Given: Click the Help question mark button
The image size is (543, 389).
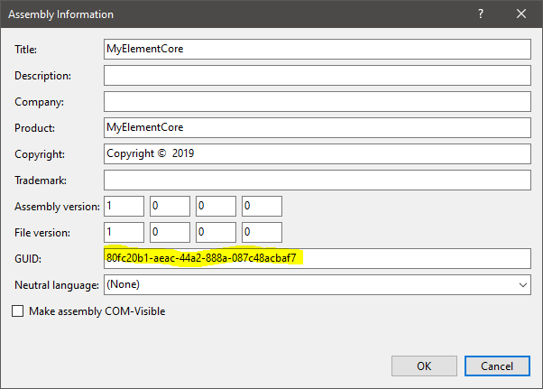Looking at the screenshot, I should point(479,14).
